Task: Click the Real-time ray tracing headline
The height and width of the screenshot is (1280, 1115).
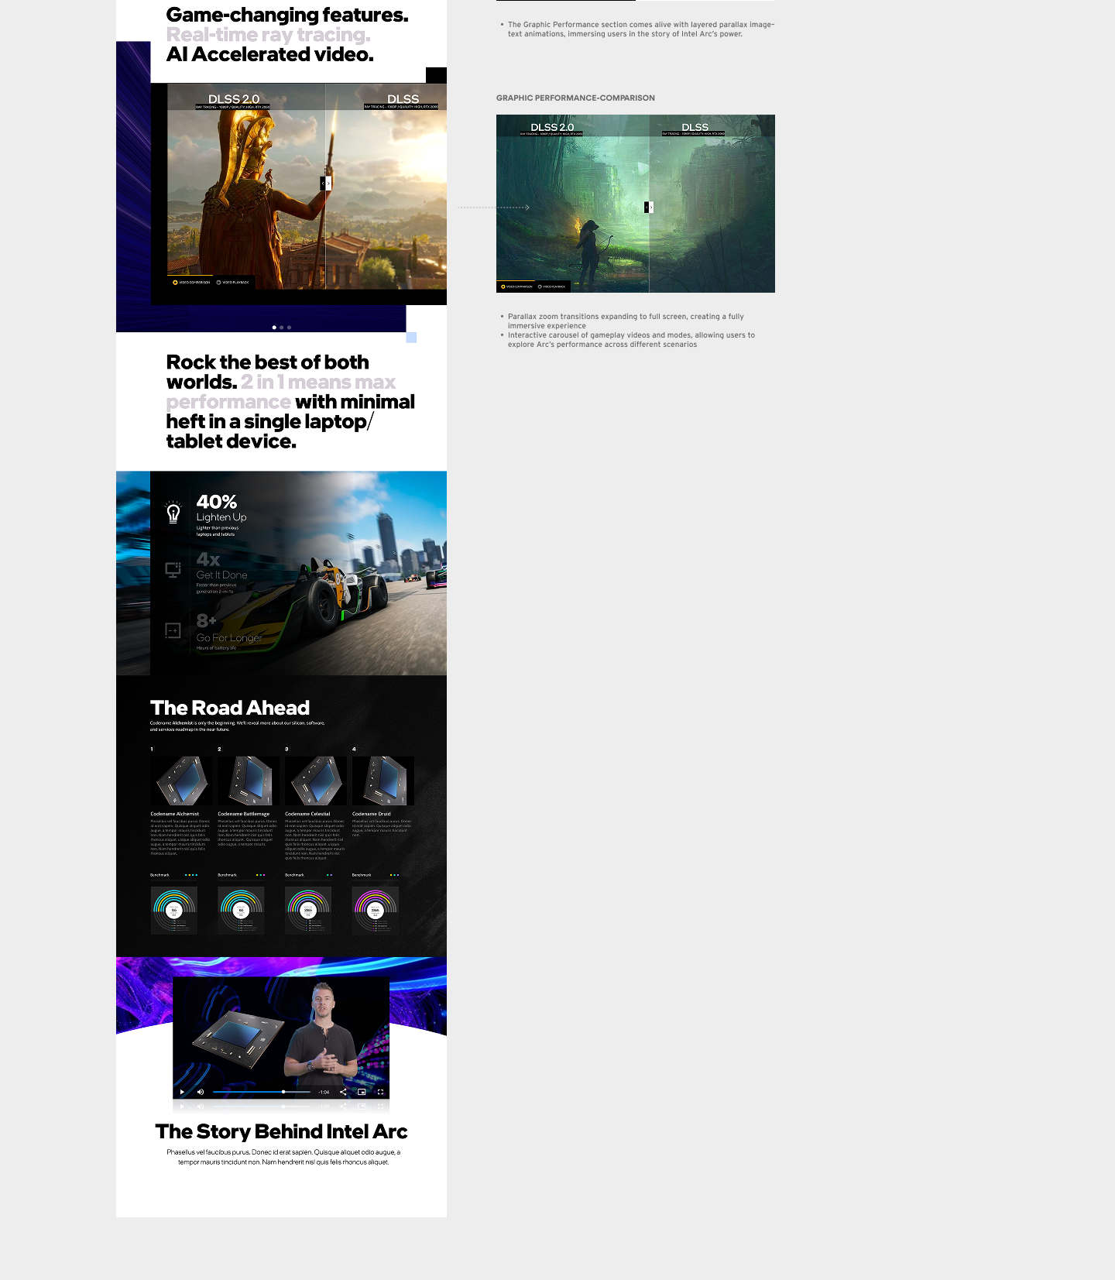Action: 269,35
